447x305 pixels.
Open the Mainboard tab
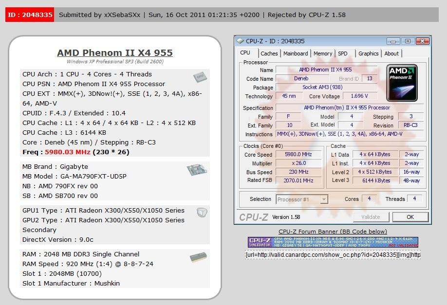[x=296, y=54]
